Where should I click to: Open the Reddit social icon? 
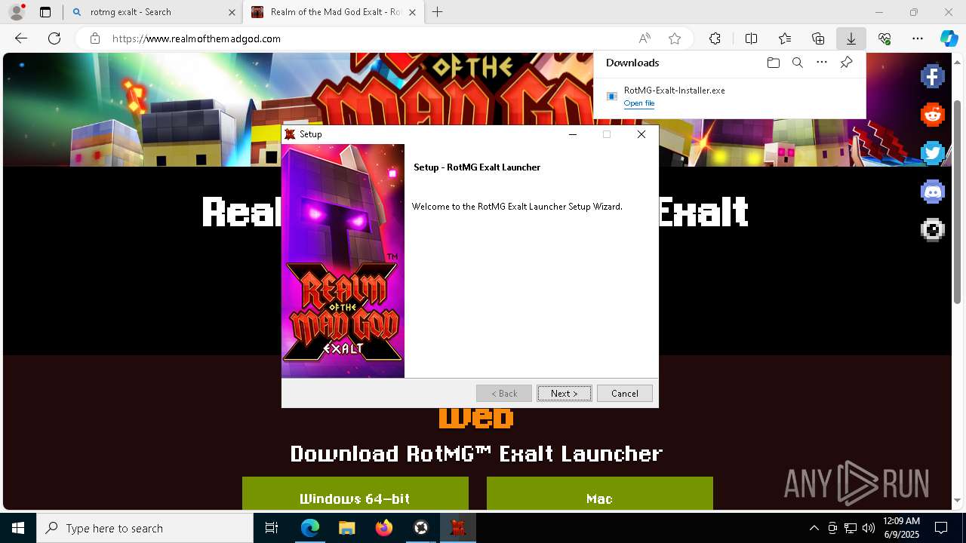[x=933, y=115]
